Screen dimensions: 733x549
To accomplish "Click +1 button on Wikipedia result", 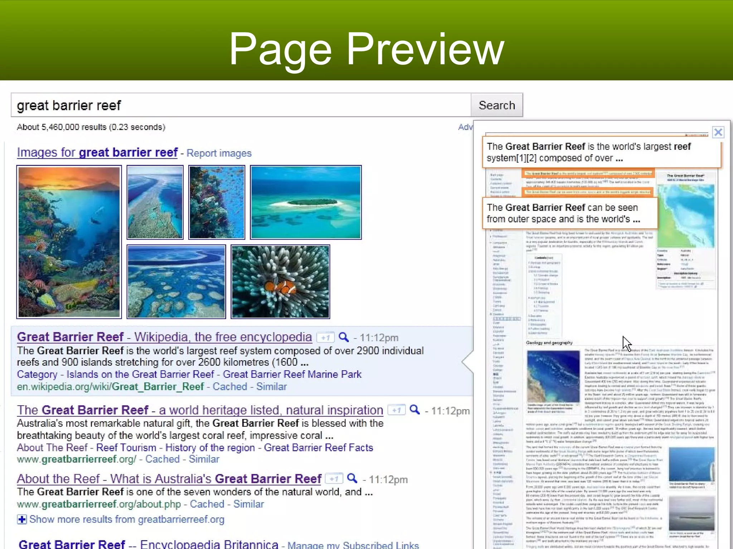I will click(325, 337).
